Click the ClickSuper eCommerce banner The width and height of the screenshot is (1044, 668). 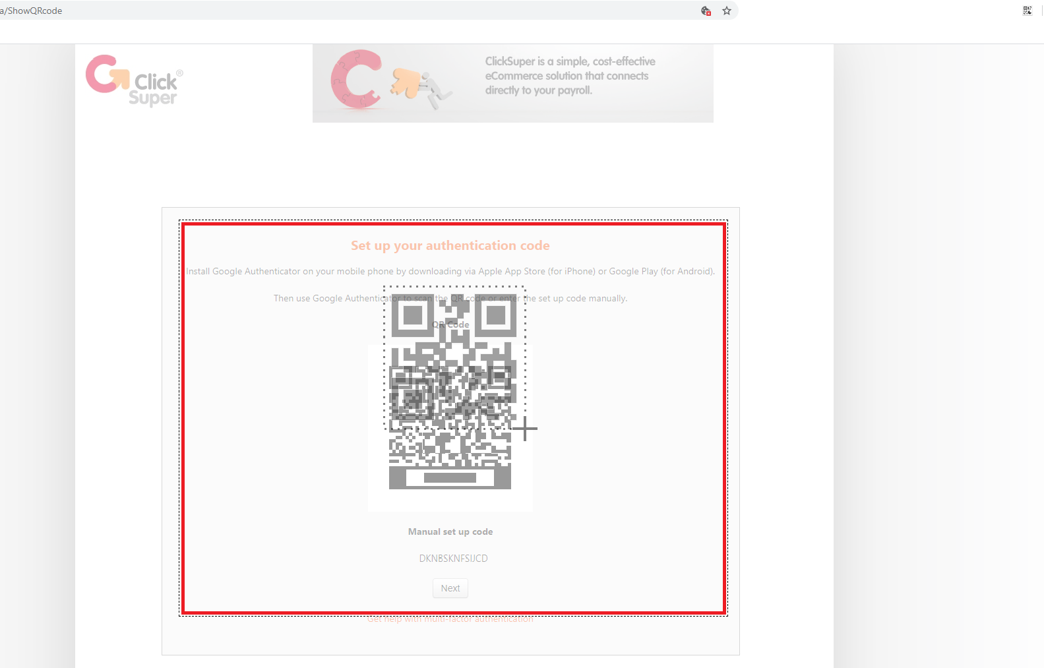(513, 83)
